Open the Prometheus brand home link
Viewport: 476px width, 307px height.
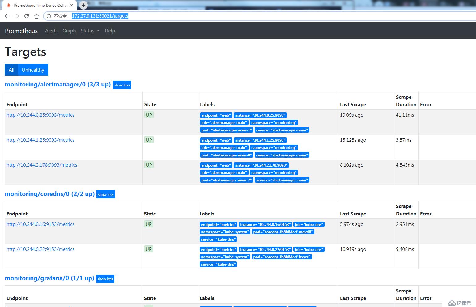21,31
